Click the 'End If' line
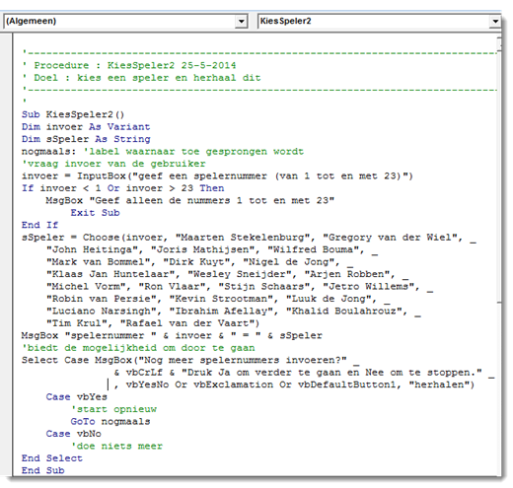 click(39, 225)
